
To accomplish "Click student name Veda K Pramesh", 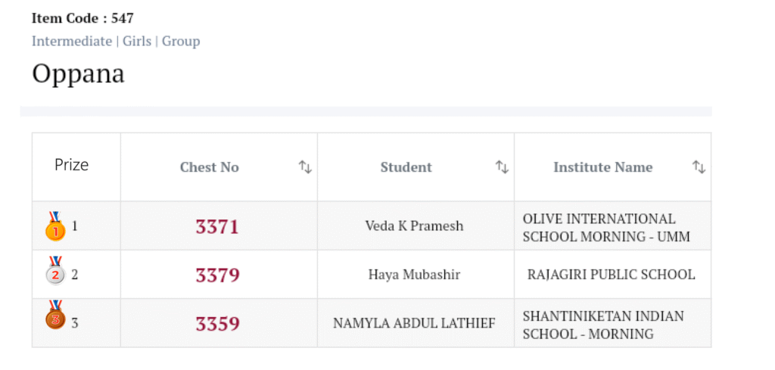I will click(414, 226).
